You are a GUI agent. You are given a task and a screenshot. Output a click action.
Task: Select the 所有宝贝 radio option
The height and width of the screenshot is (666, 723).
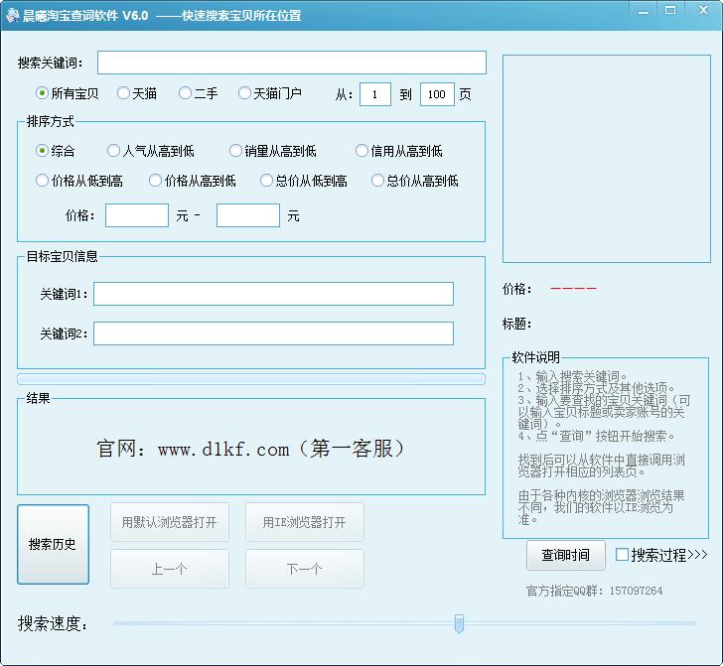pos(43,93)
